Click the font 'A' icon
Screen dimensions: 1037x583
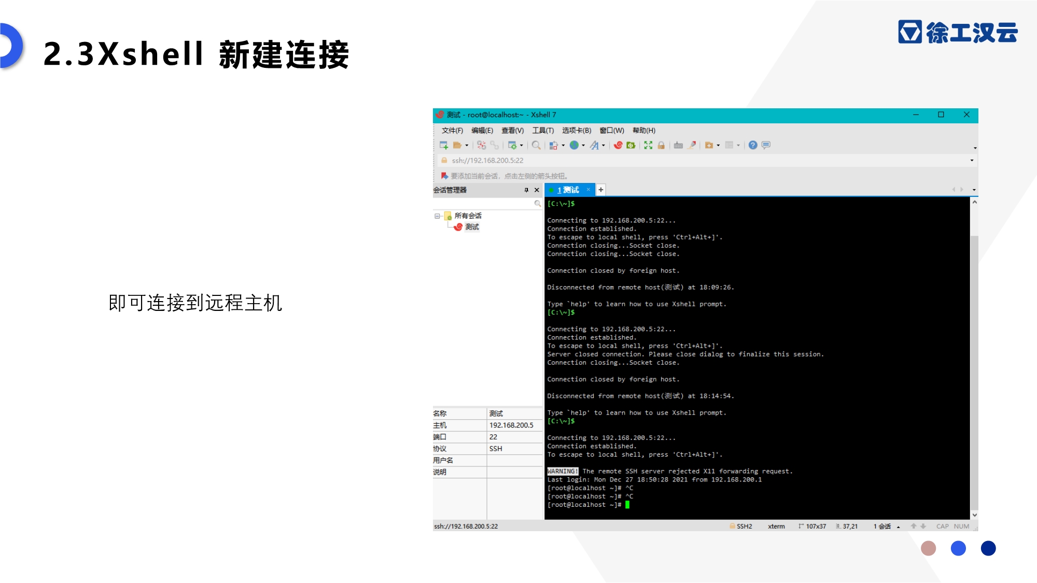(x=594, y=145)
